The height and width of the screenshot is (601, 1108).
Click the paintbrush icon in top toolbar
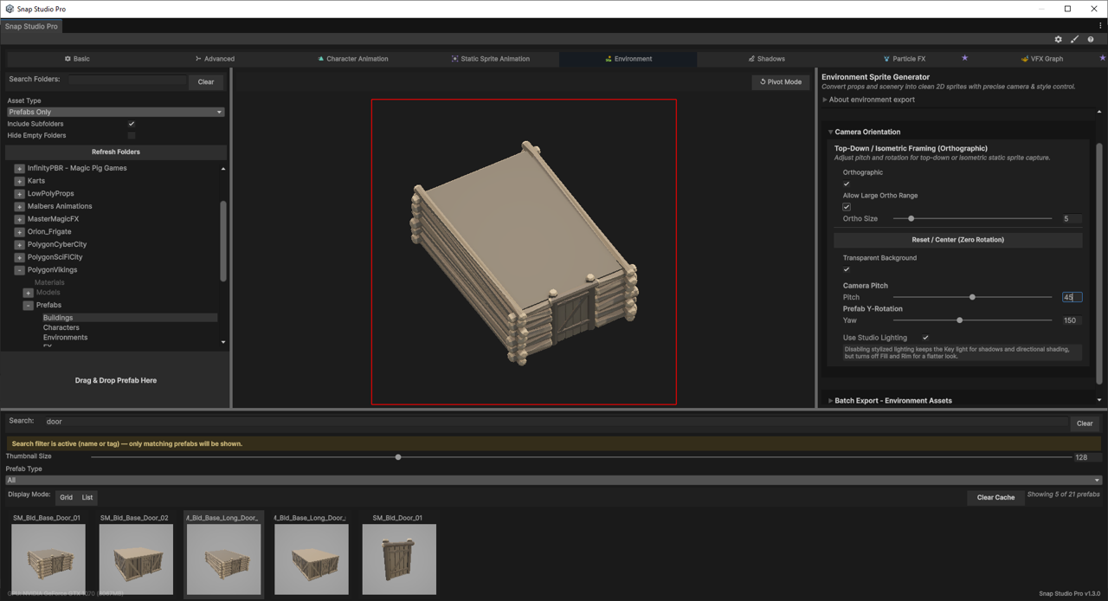point(1074,39)
